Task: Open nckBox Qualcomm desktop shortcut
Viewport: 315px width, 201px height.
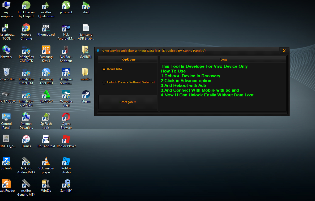Action: pyautogui.click(x=46, y=10)
